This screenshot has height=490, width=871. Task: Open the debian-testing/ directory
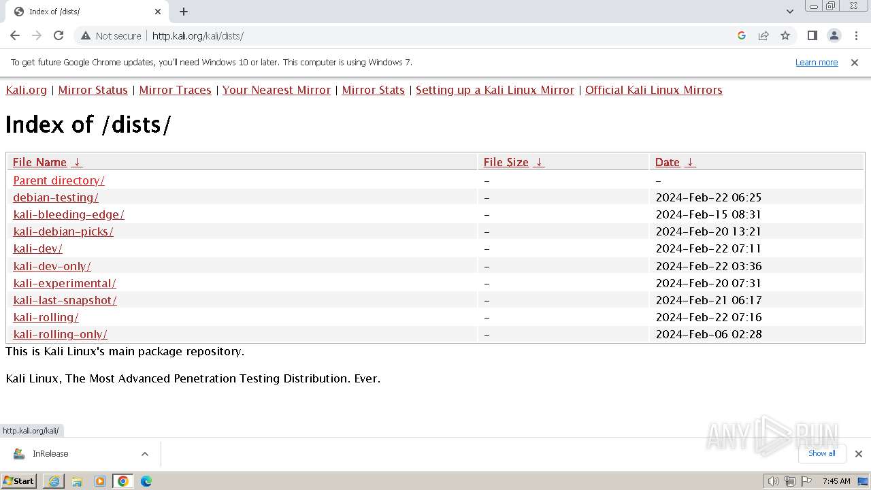56,197
